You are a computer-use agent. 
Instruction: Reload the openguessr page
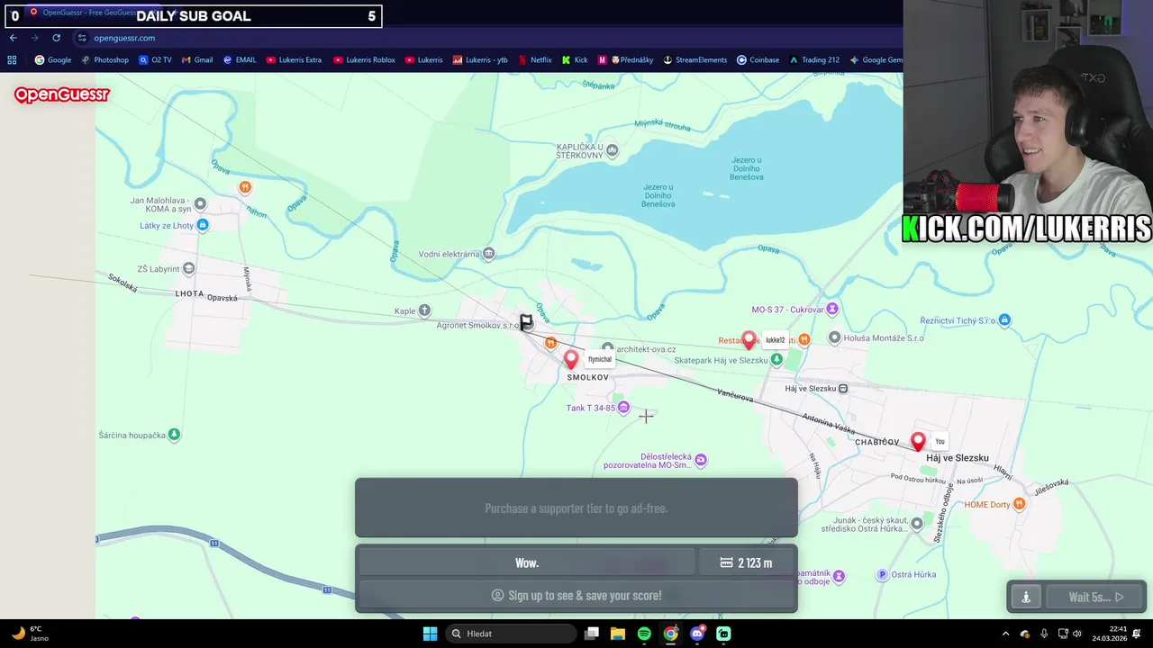coord(56,38)
